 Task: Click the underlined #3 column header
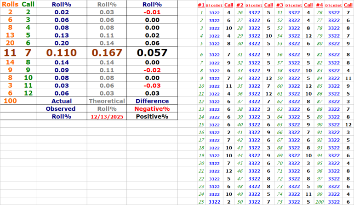pyautogui.click(x=280, y=5)
